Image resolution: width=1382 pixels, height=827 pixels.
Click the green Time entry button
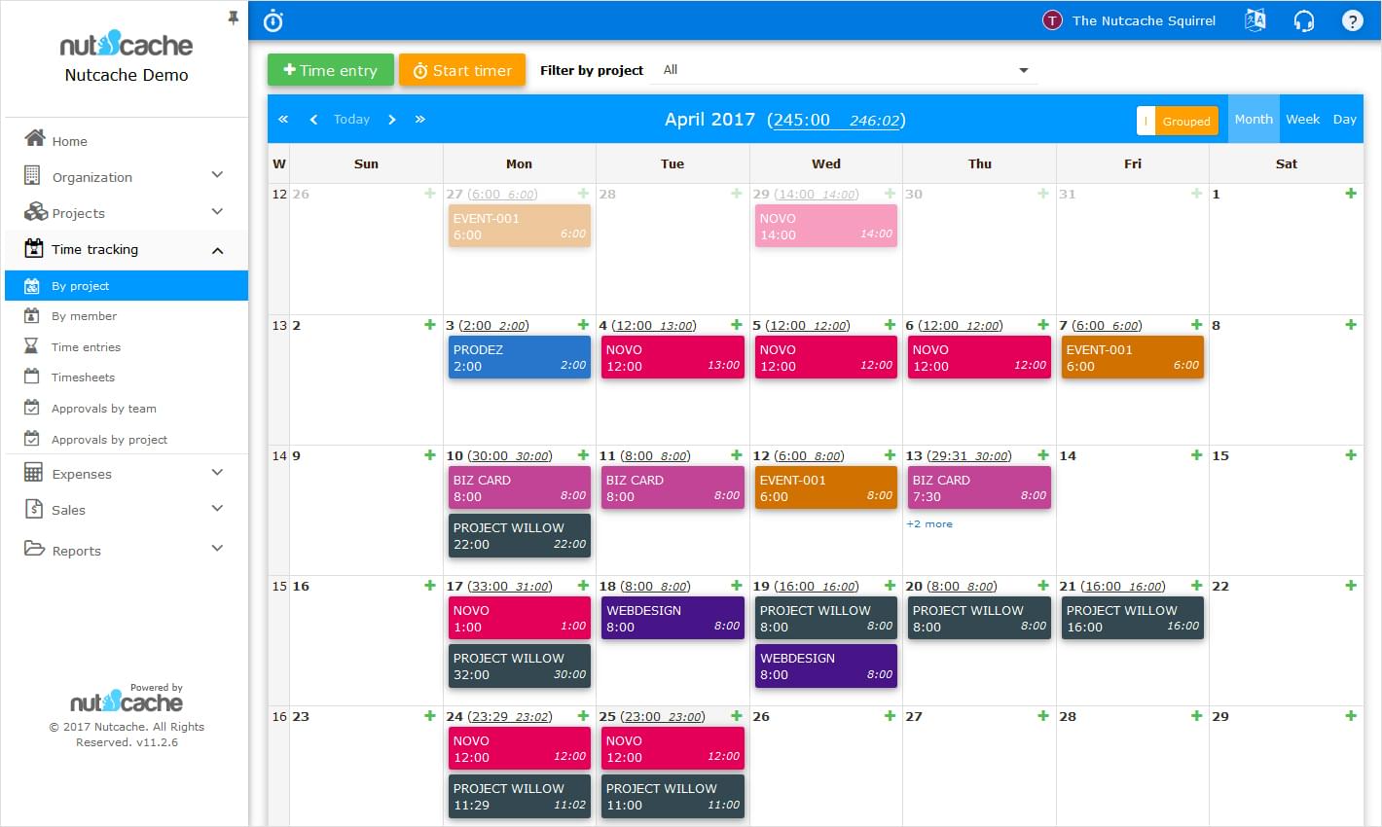tap(331, 70)
